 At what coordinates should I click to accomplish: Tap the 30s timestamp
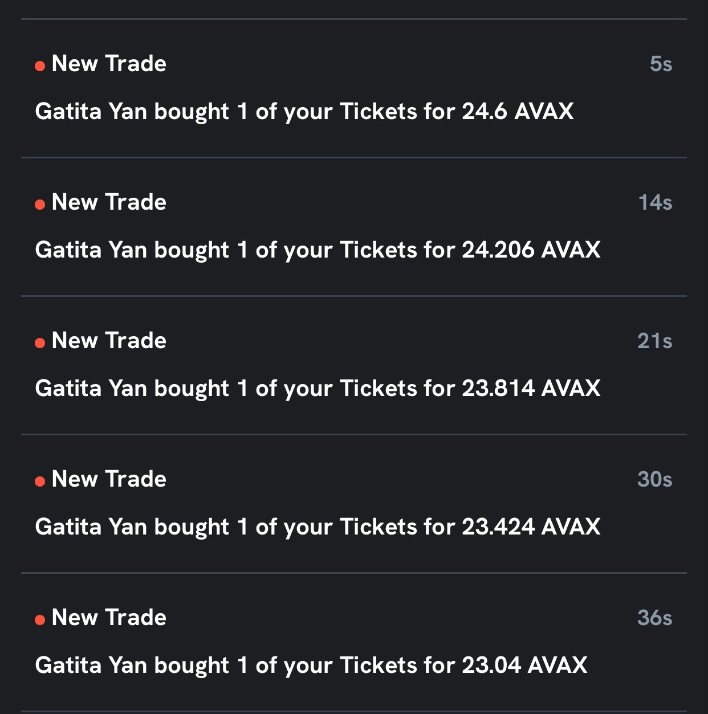[x=654, y=479]
